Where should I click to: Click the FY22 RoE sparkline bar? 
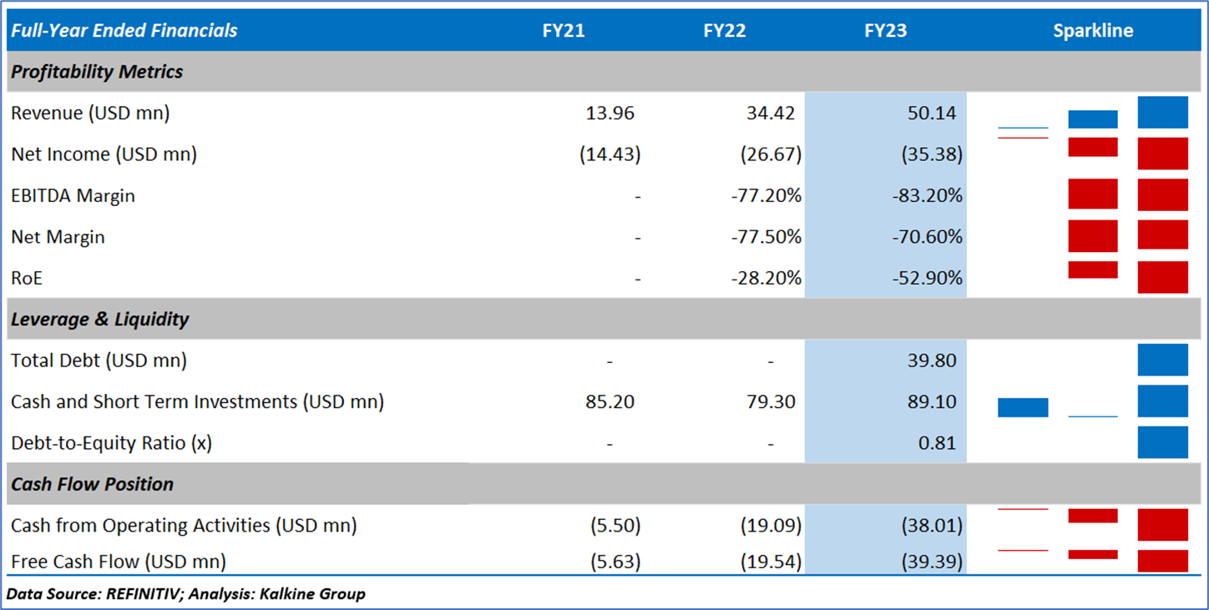pos(1092,270)
